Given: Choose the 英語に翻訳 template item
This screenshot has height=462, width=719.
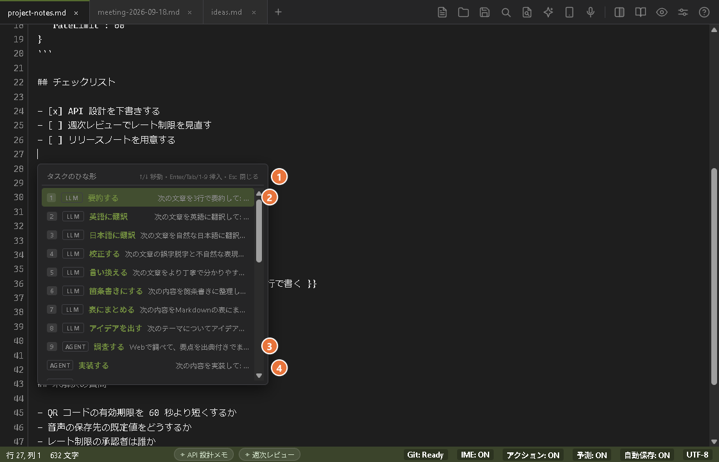Looking at the screenshot, I should pyautogui.click(x=148, y=216).
